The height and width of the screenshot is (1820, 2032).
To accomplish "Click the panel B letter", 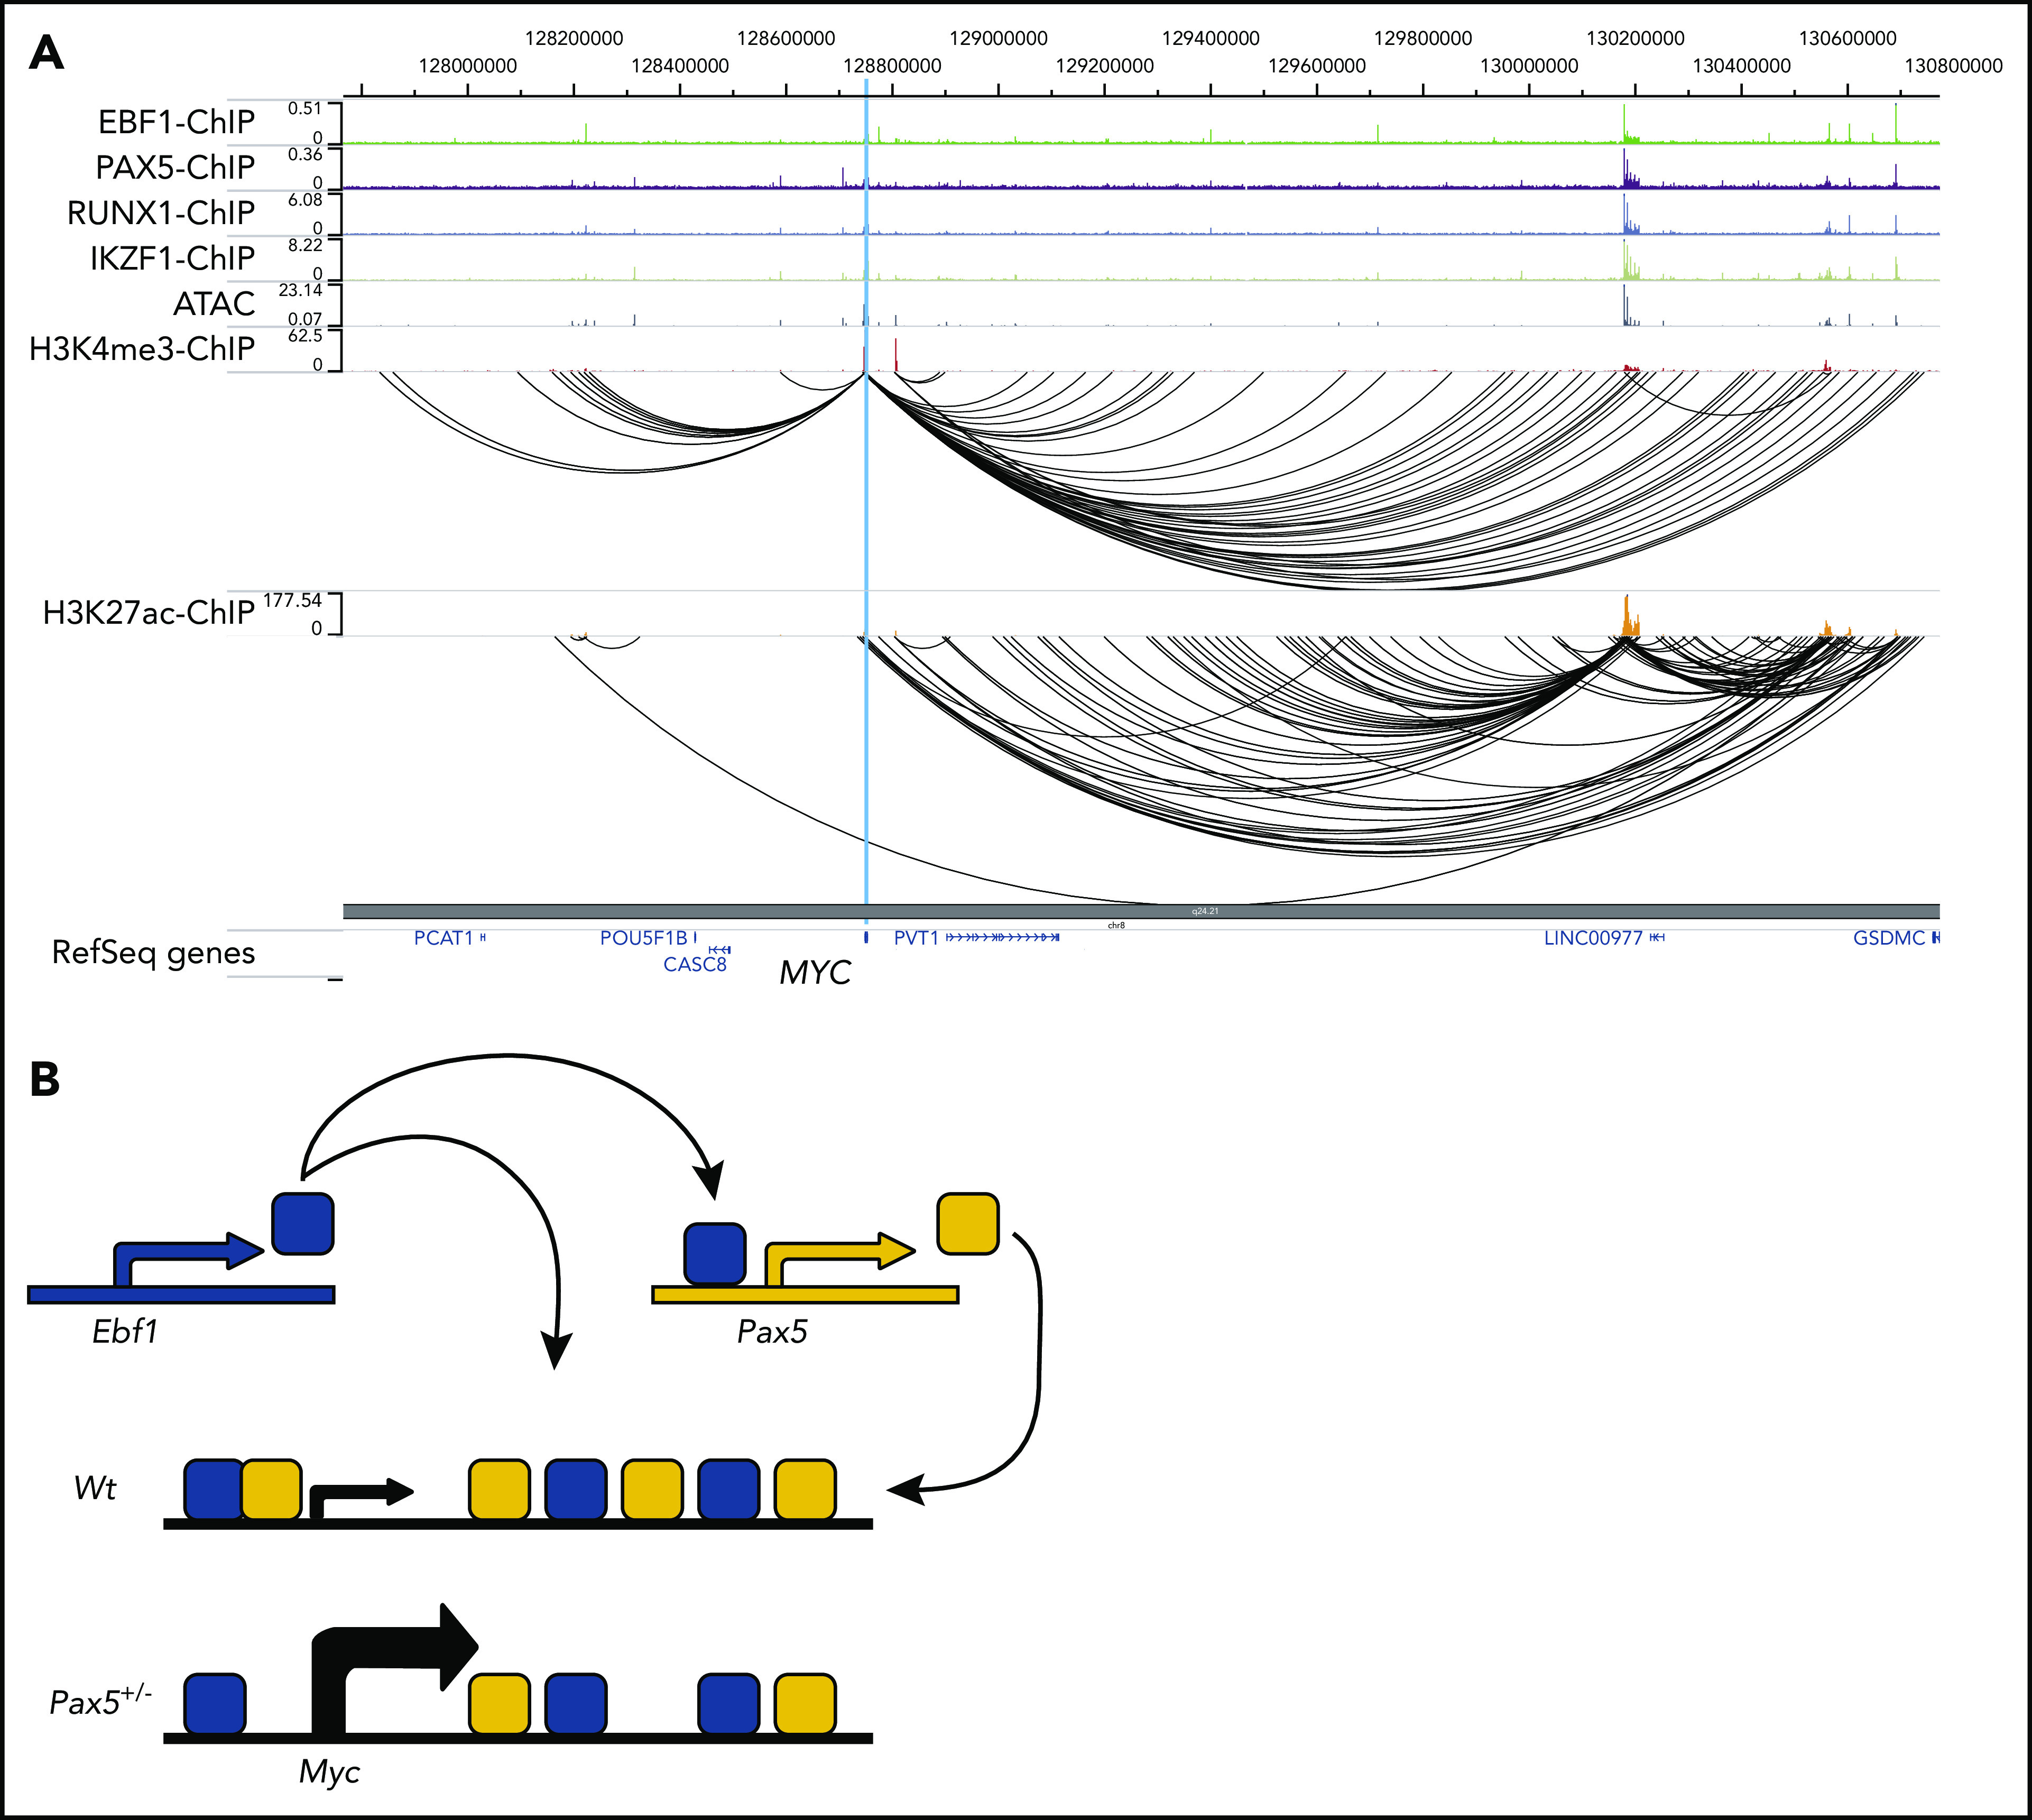I will [x=45, y=1080].
